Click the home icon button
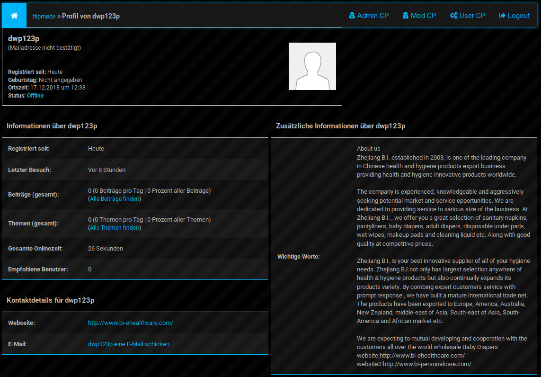 (14, 16)
